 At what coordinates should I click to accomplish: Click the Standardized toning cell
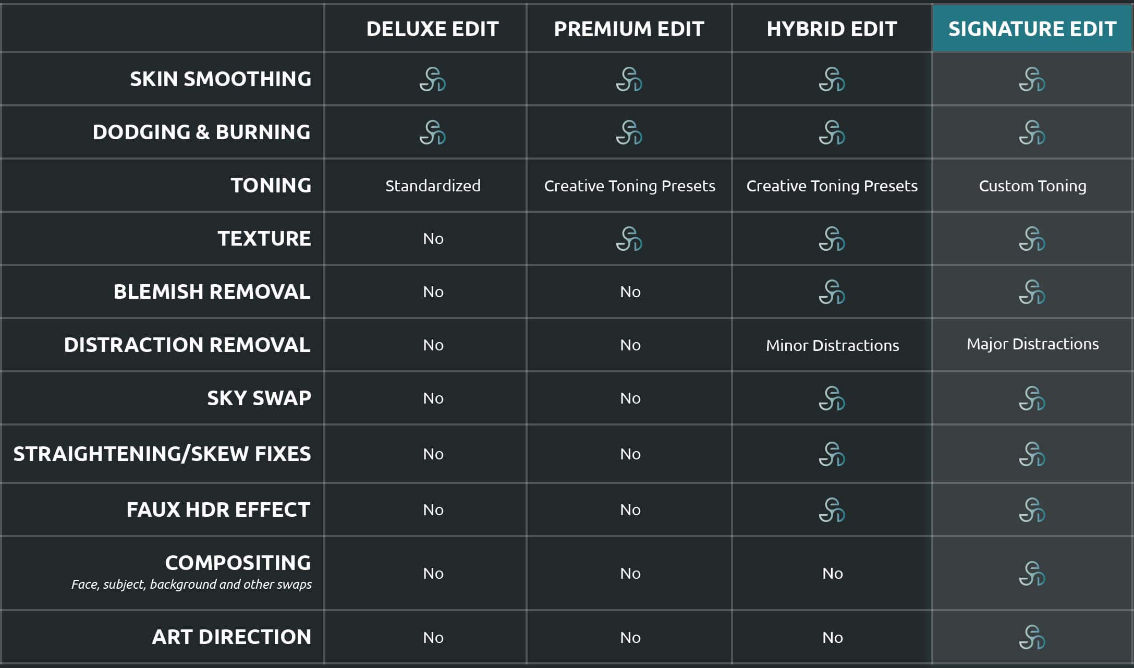click(433, 186)
